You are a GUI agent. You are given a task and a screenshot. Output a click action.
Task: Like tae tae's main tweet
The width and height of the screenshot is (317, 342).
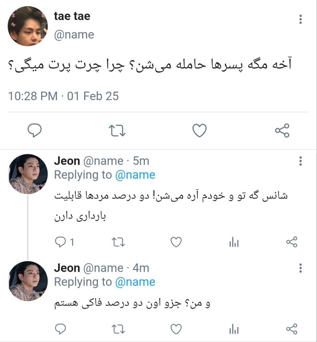click(x=199, y=130)
